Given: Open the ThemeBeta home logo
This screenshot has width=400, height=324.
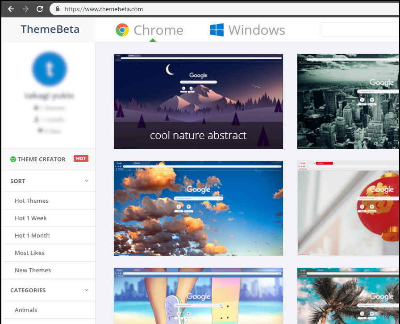Looking at the screenshot, I should (x=50, y=29).
